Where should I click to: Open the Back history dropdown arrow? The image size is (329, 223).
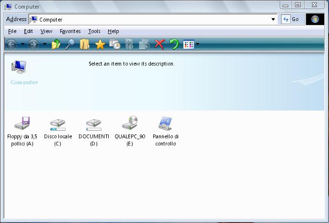23,44
